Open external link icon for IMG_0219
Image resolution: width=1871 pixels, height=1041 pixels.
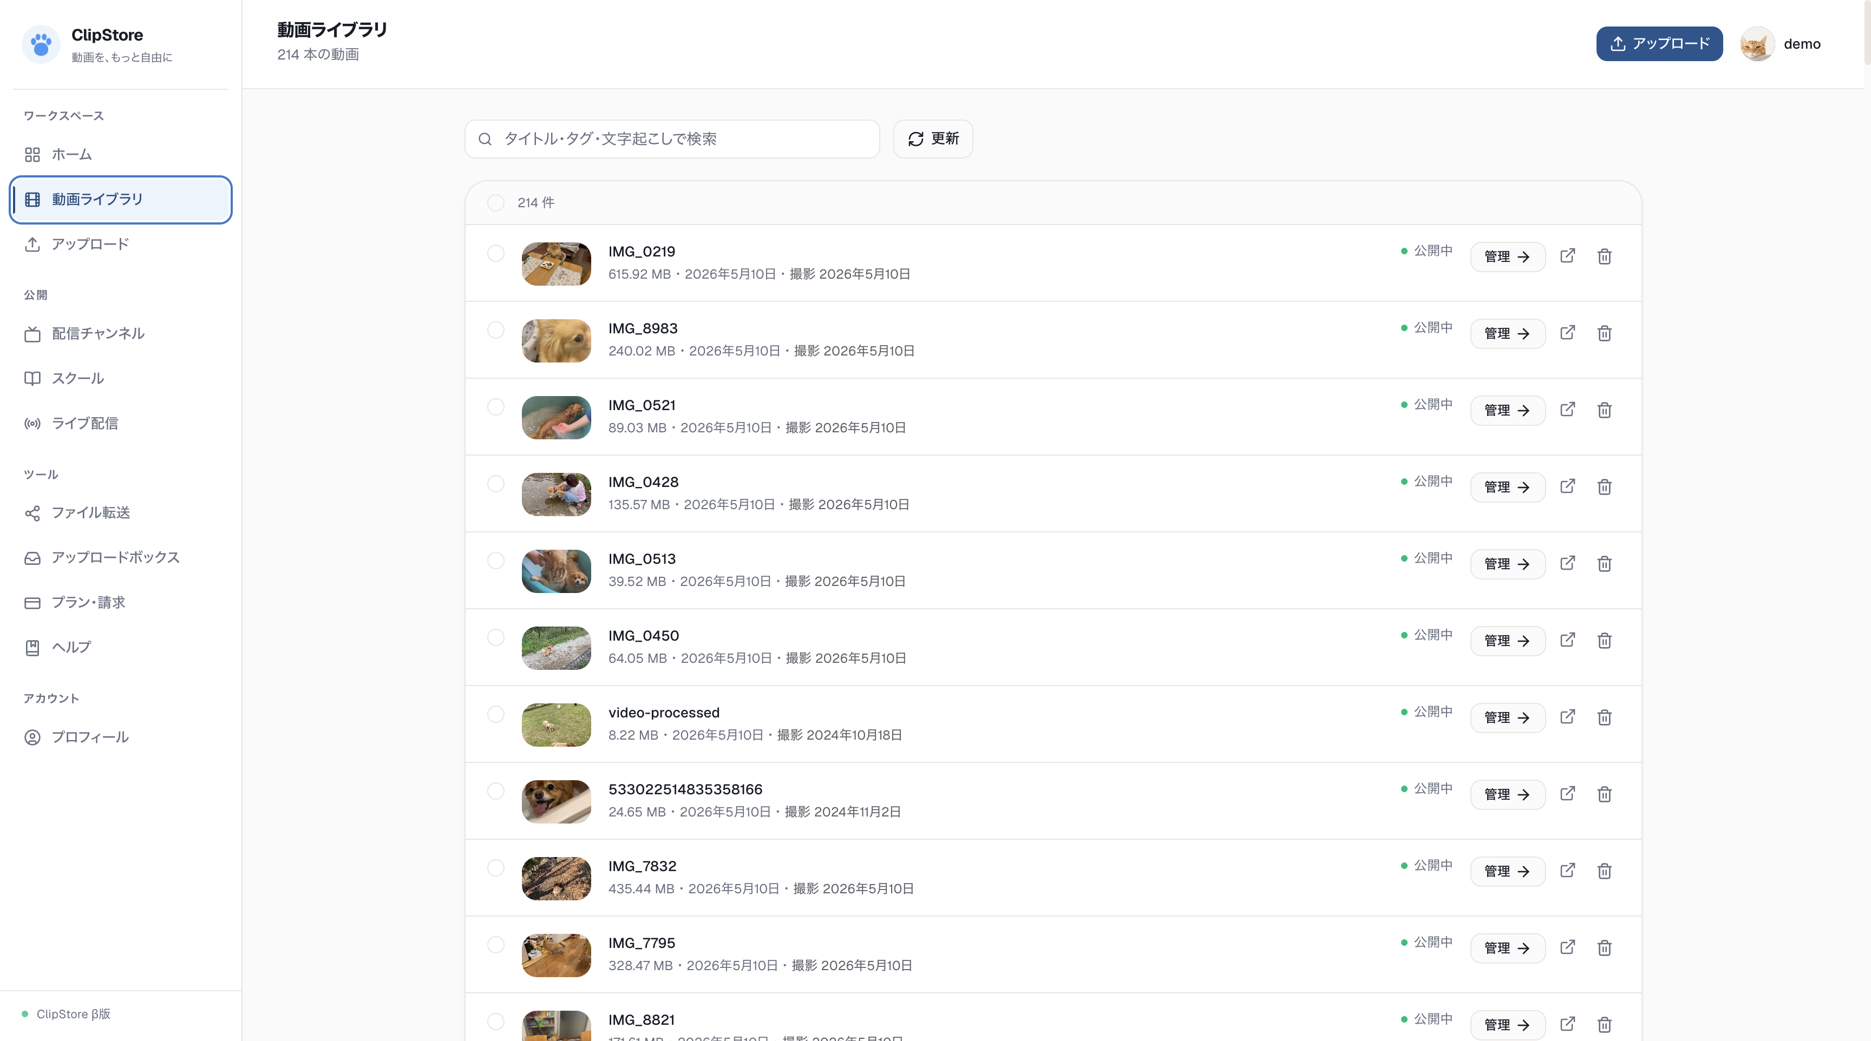tap(1567, 256)
